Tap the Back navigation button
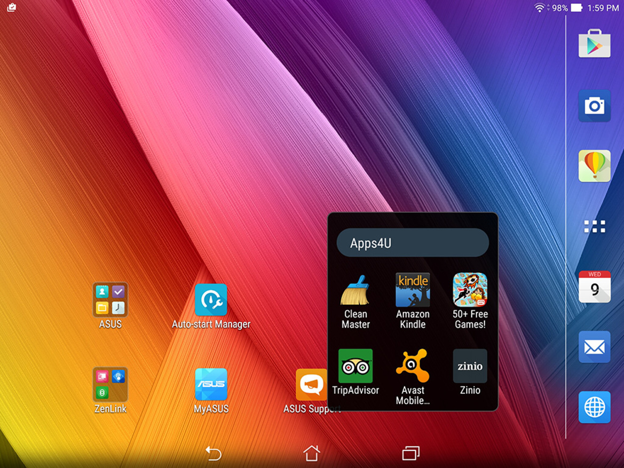Screen dimensions: 624x468 [213, 453]
